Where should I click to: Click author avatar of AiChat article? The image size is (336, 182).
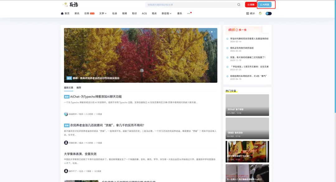(66, 114)
